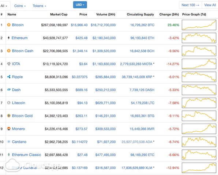Click Bitcoin price $15,966.40

(79, 25)
